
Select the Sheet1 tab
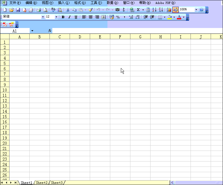click(x=27, y=182)
